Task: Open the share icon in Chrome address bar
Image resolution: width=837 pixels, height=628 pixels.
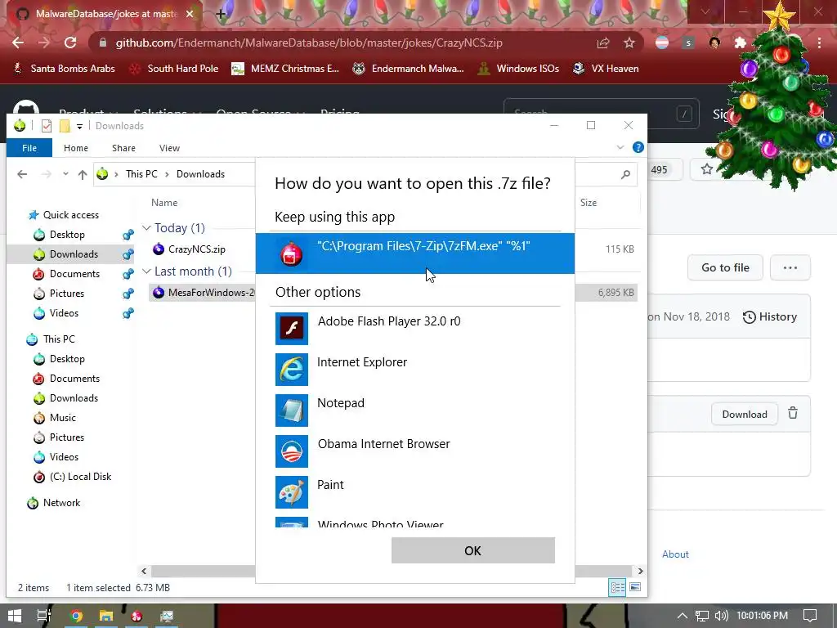Action: pyautogui.click(x=603, y=43)
